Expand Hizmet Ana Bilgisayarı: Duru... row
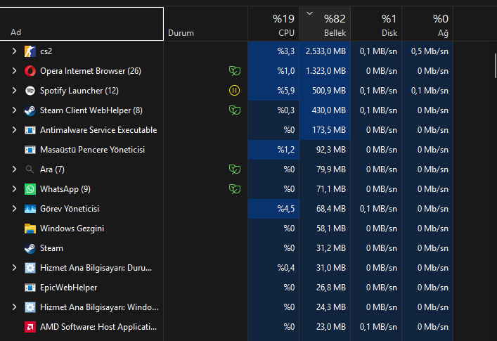This screenshot has height=341, width=497. coord(14,268)
